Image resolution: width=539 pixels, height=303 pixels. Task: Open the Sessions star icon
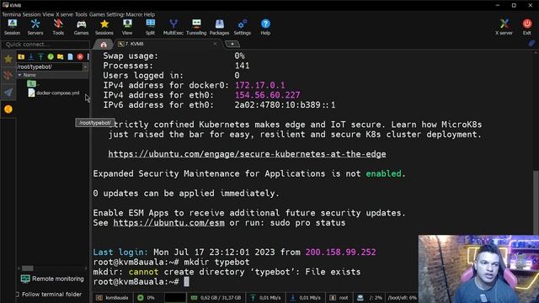(104, 27)
